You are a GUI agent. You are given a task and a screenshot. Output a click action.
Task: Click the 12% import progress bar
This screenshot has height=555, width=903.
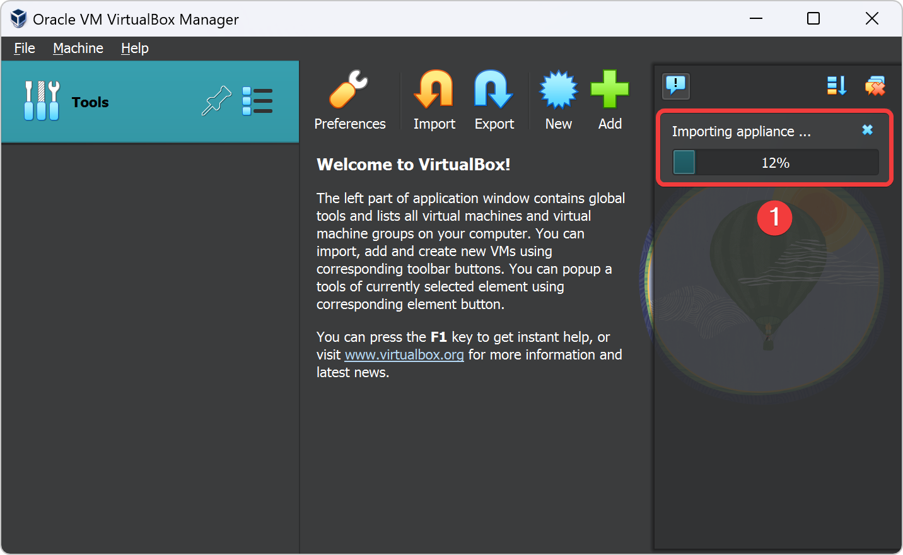pyautogui.click(x=776, y=162)
